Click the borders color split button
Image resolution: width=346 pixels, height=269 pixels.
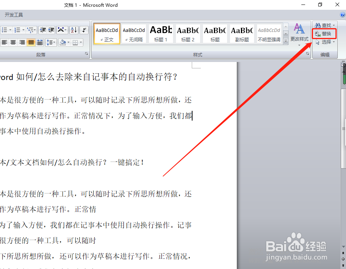(x=77, y=42)
